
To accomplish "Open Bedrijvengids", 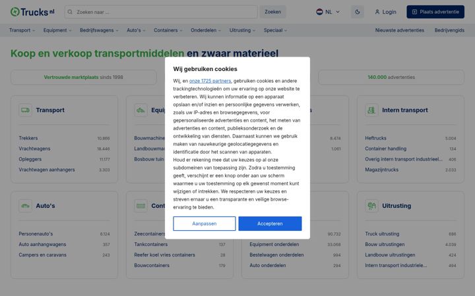I will click(x=449, y=30).
